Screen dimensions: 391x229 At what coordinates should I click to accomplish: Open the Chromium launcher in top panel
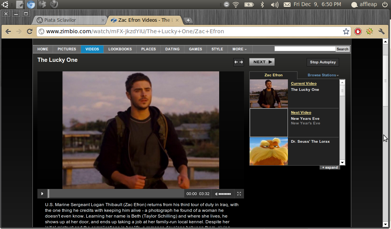(31, 4)
